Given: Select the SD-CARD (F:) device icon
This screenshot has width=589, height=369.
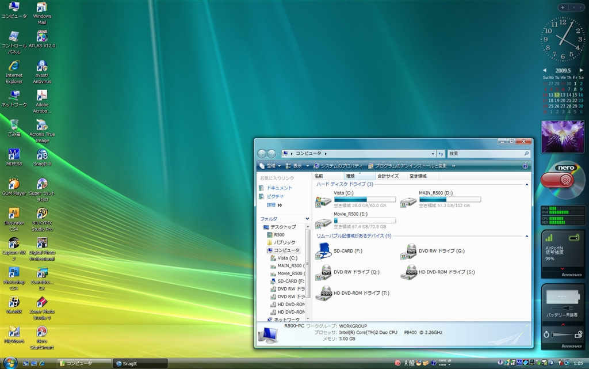Looking at the screenshot, I should pyautogui.click(x=323, y=251).
